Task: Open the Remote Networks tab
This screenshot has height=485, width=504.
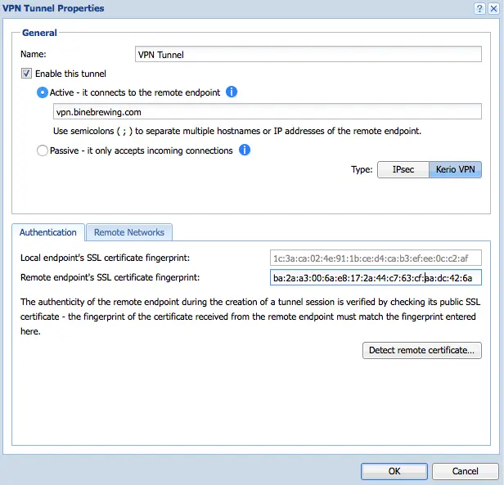Action: [129, 232]
